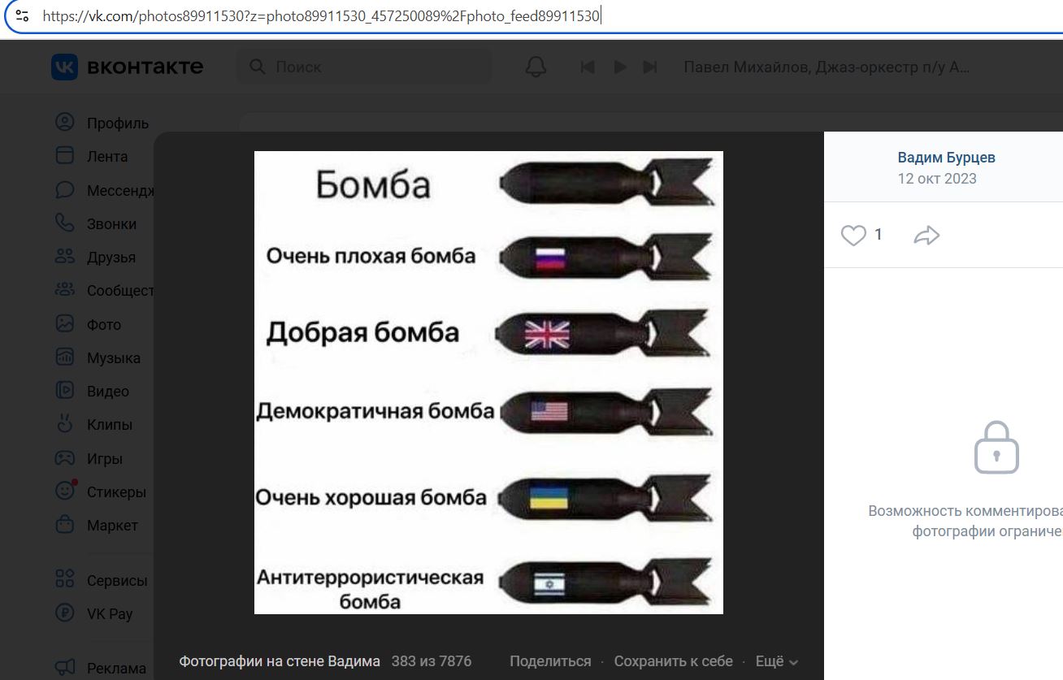This screenshot has height=680, width=1063.
Task: Click the Видео play icon
Action: pos(64,391)
